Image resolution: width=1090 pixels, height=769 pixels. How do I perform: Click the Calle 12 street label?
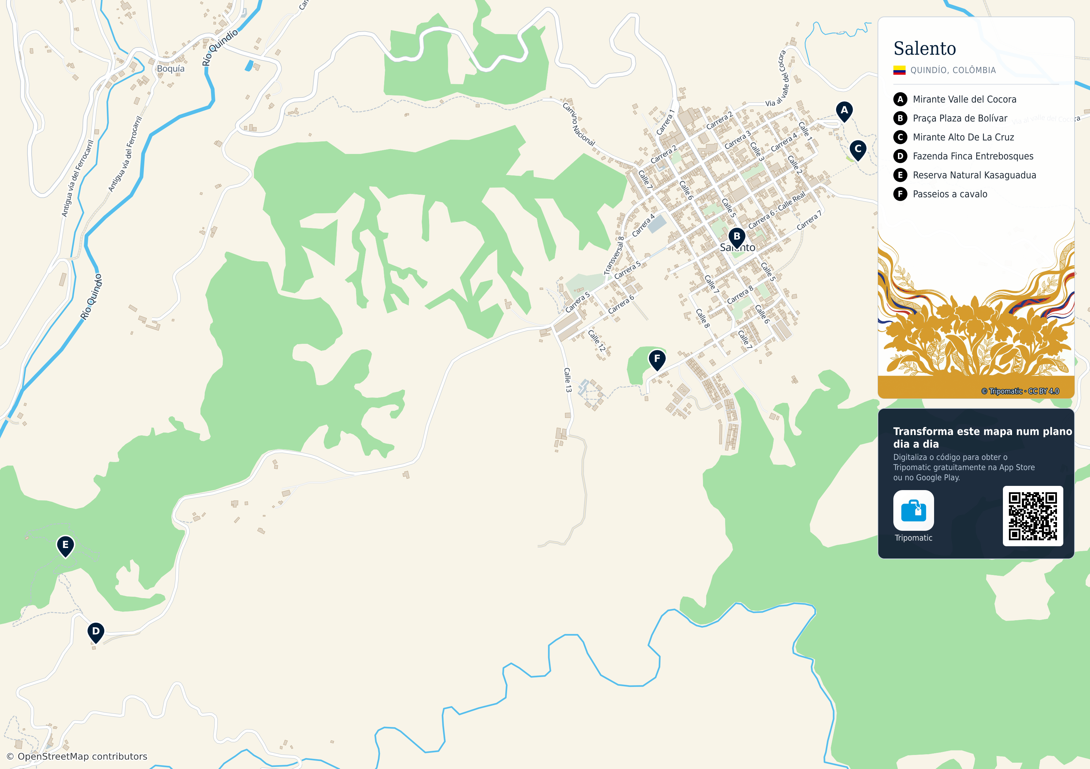[597, 341]
